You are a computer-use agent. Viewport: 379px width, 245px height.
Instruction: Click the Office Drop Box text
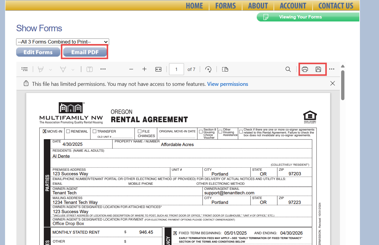(68, 224)
